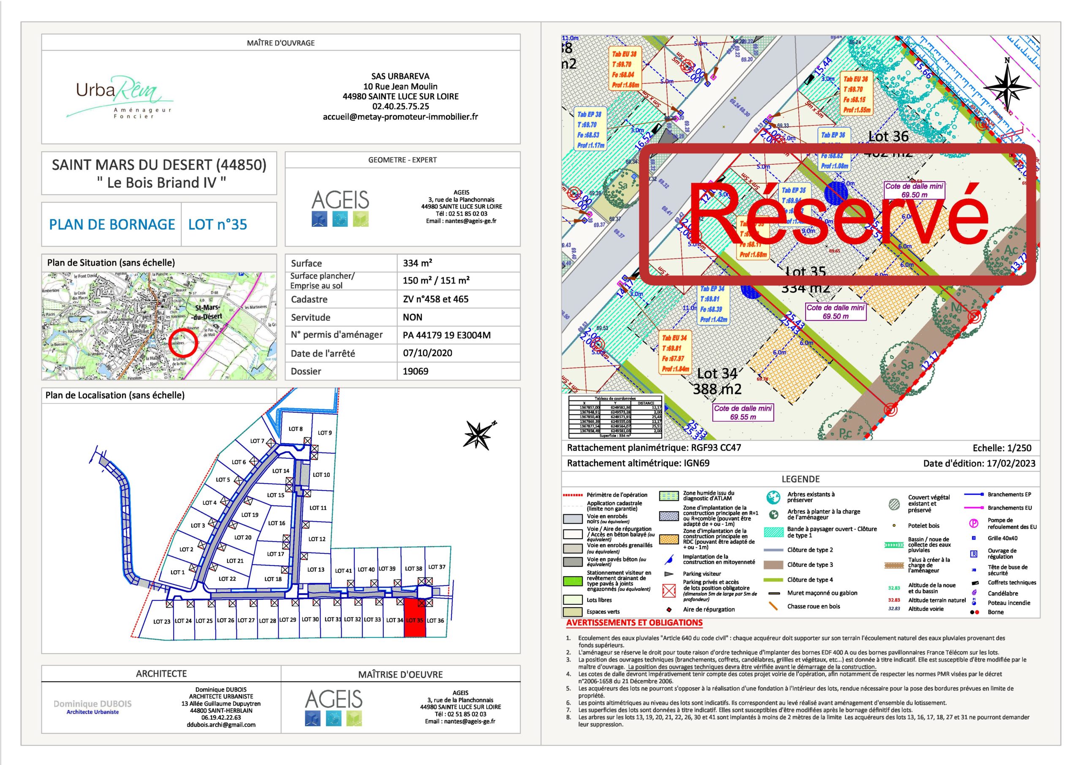The image size is (1081, 765).
Task: Click the legend icon for Tête de buse de sécurité
Action: click(x=974, y=570)
